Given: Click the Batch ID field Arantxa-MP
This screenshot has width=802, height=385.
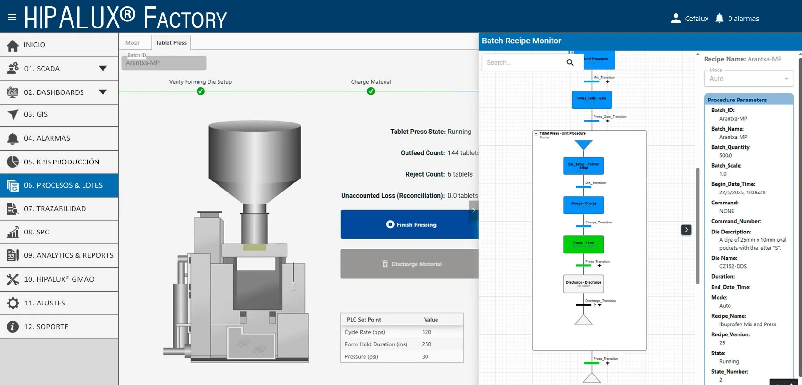Looking at the screenshot, I should [164, 62].
